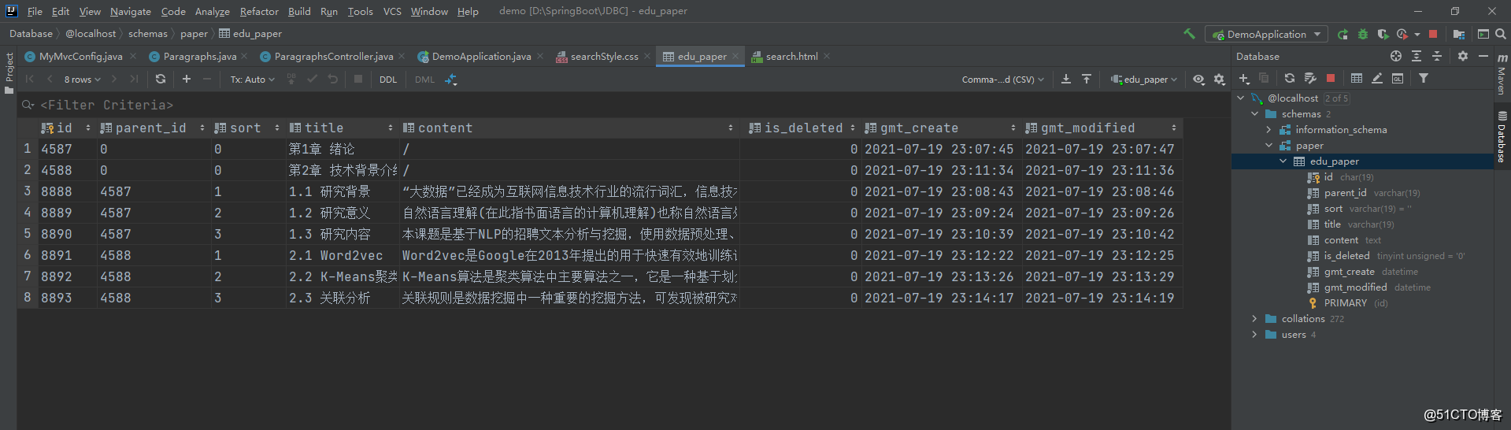Image resolution: width=1511 pixels, height=430 pixels.
Task: Open the rows-per-page '8 rows' dropdown
Action: click(83, 79)
